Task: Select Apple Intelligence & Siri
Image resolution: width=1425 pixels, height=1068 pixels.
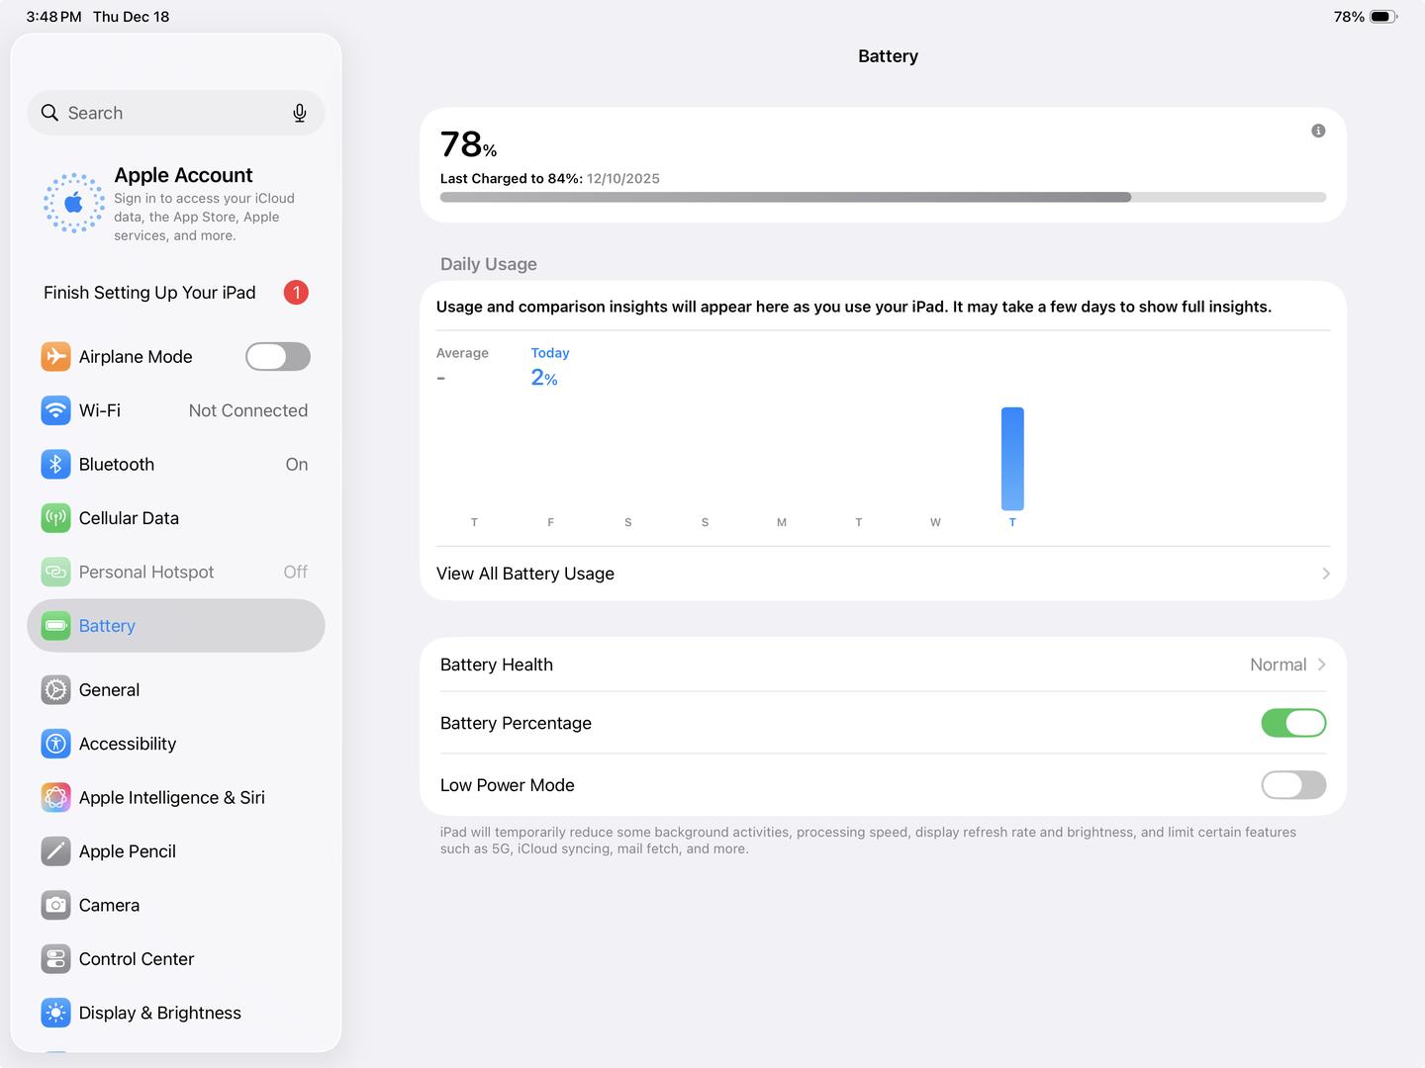Action: point(176,797)
